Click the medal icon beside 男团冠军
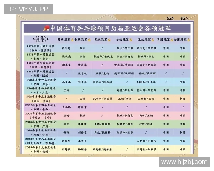 point(172,40)
